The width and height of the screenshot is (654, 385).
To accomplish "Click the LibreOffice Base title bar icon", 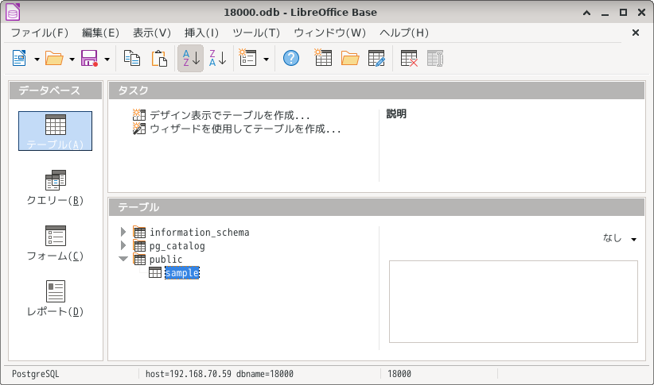I will coord(13,12).
